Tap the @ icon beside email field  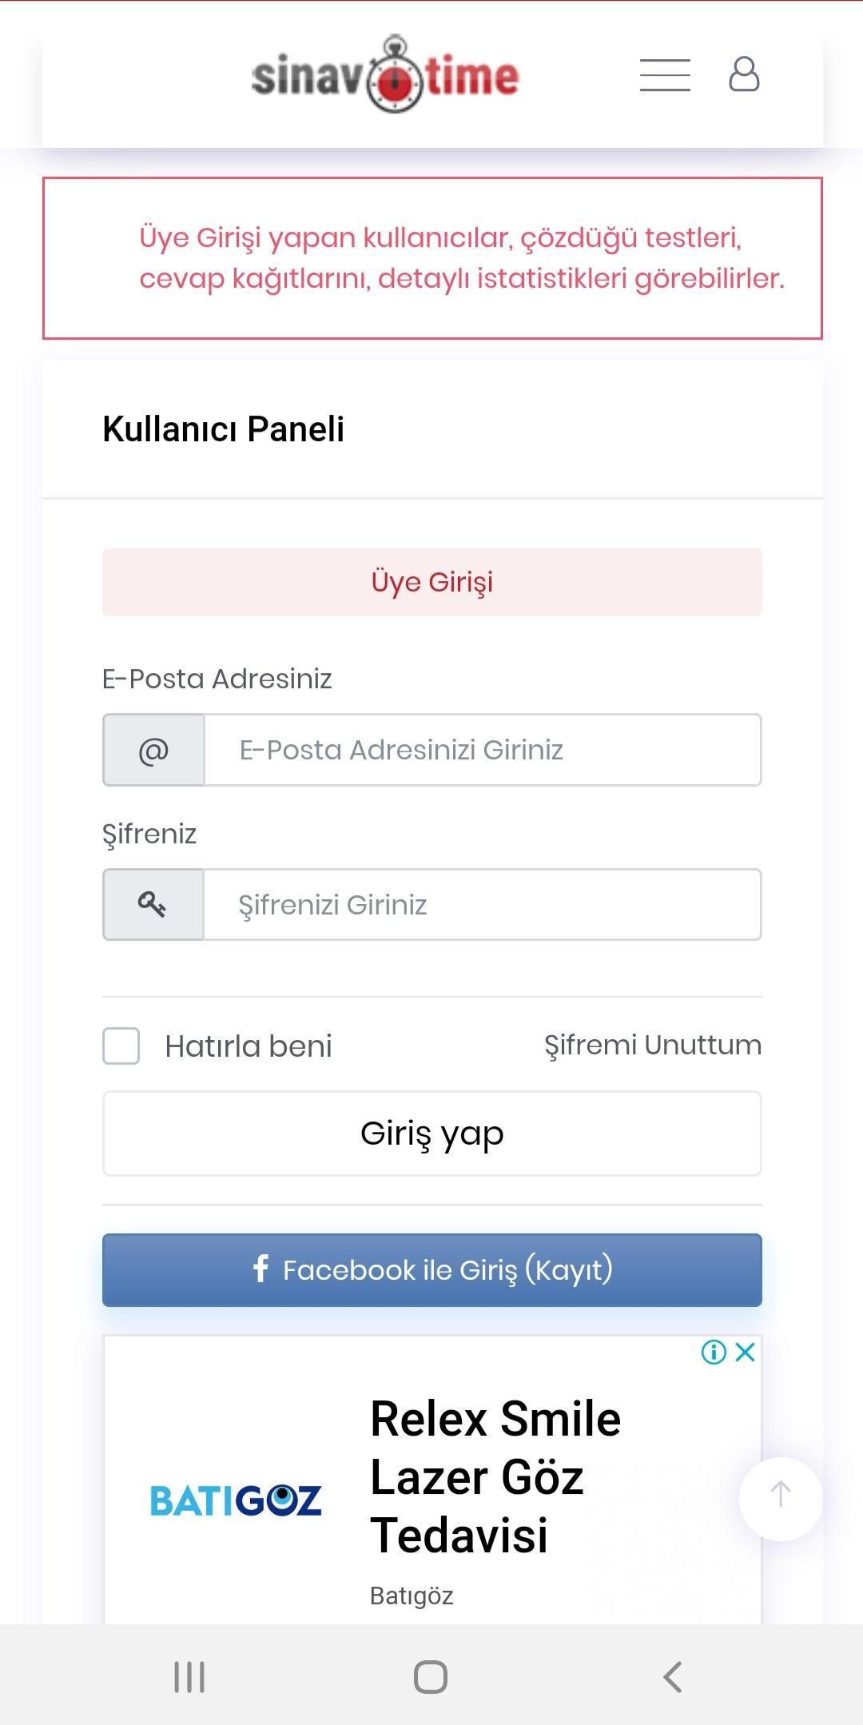[153, 750]
